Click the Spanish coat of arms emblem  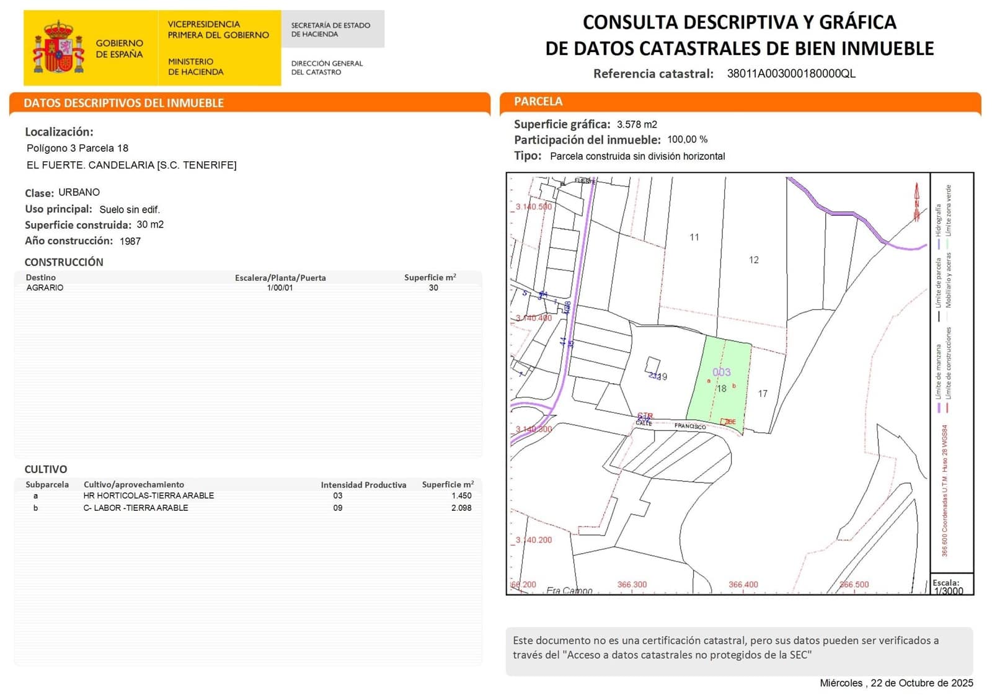(59, 46)
